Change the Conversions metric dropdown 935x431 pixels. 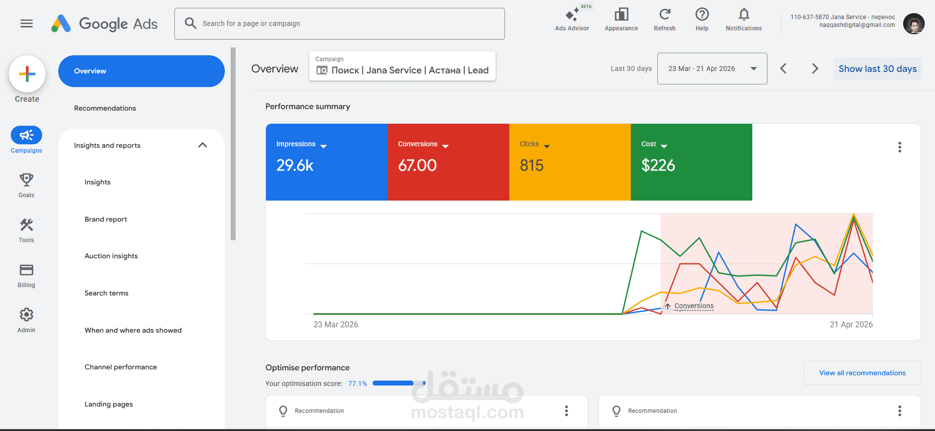pyautogui.click(x=445, y=146)
